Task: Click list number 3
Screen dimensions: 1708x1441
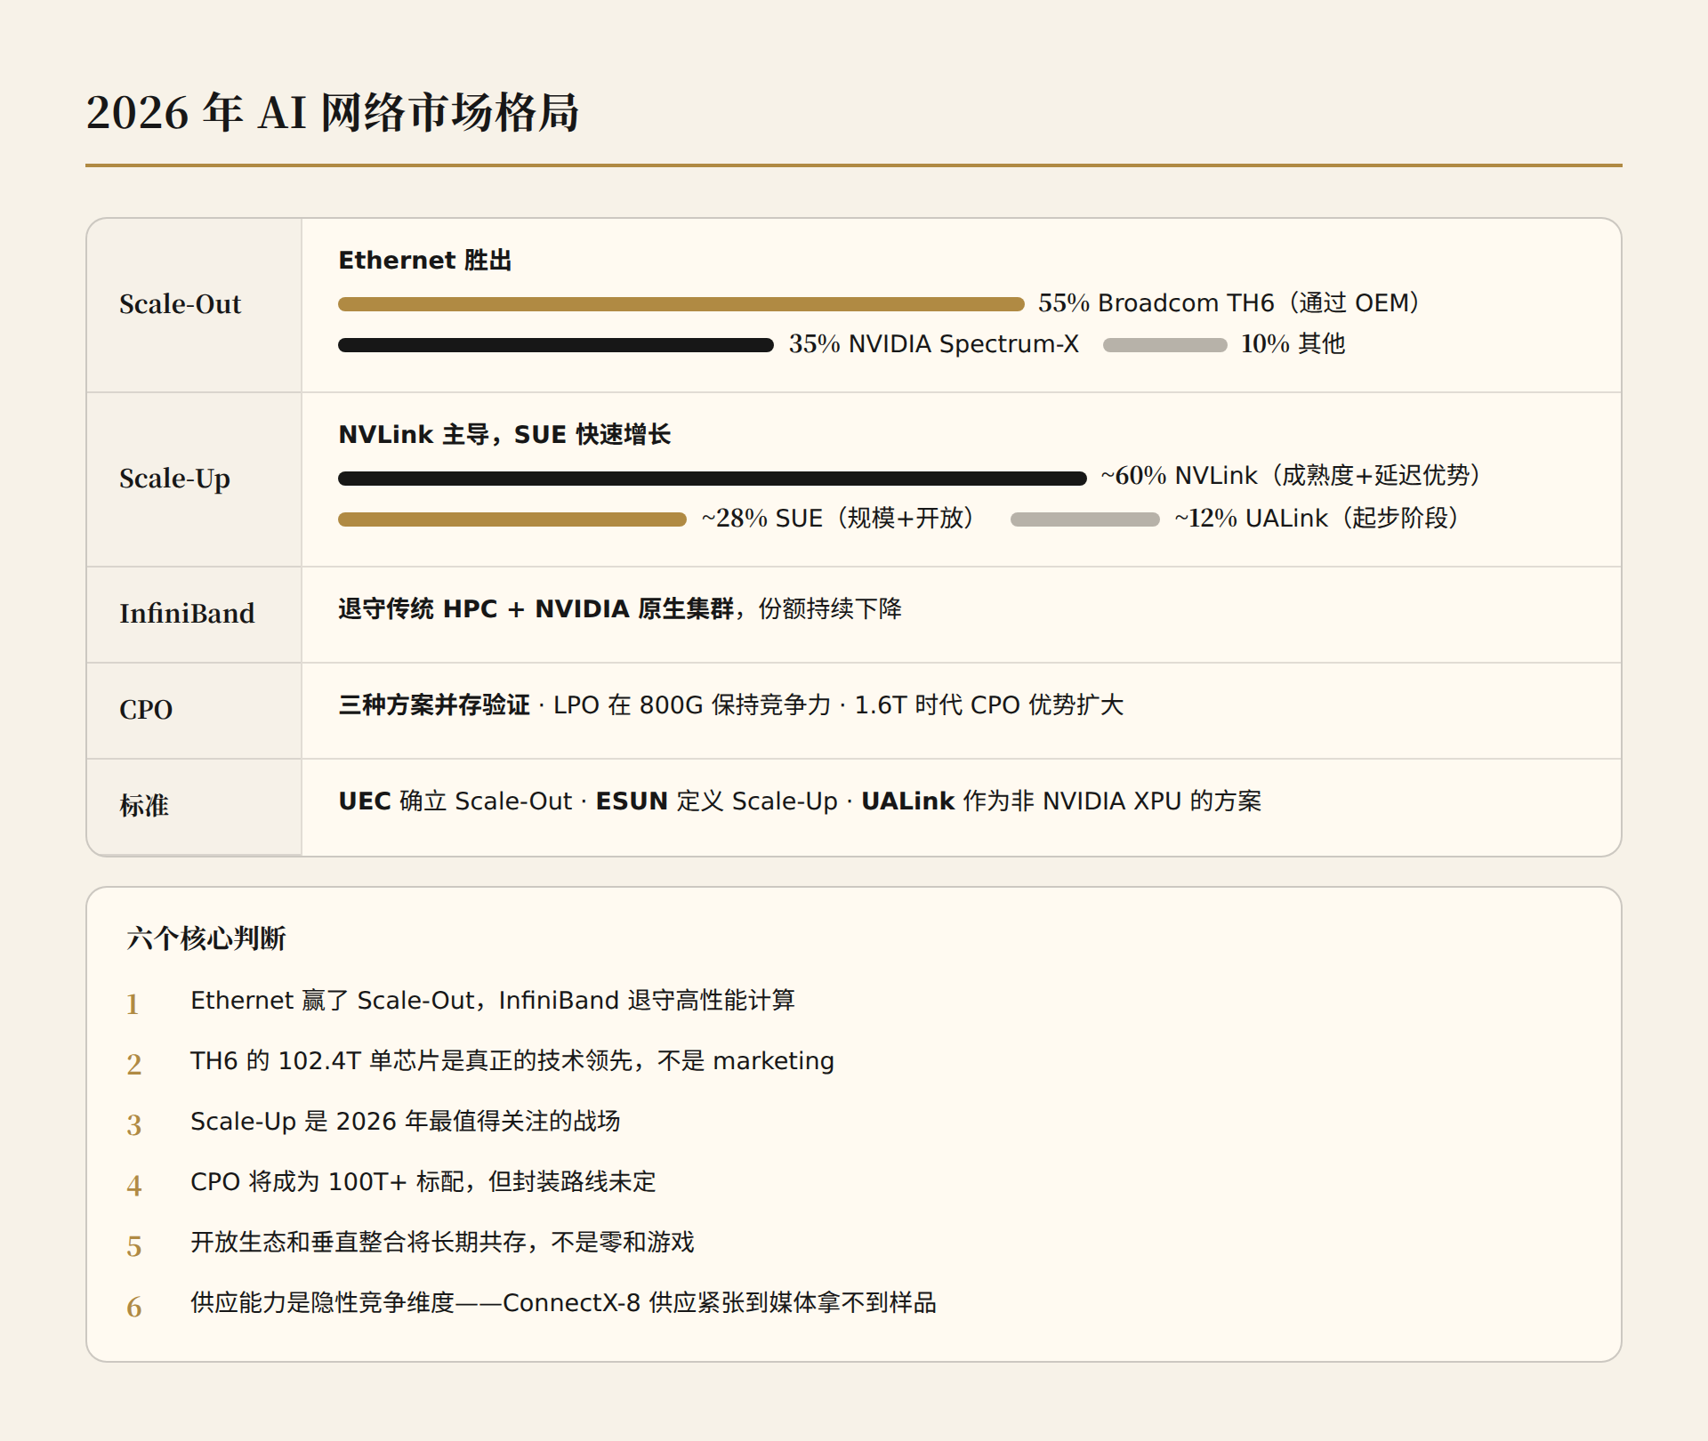Action: coord(133,1125)
